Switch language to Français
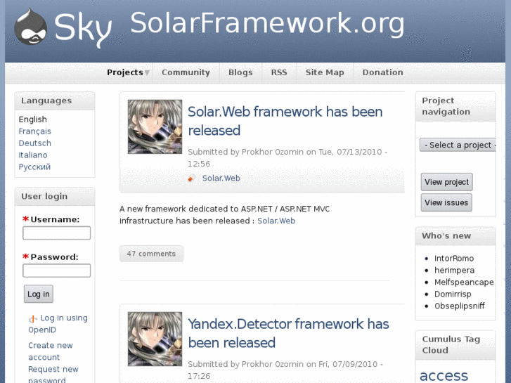The width and height of the screenshot is (511, 383). pos(35,131)
